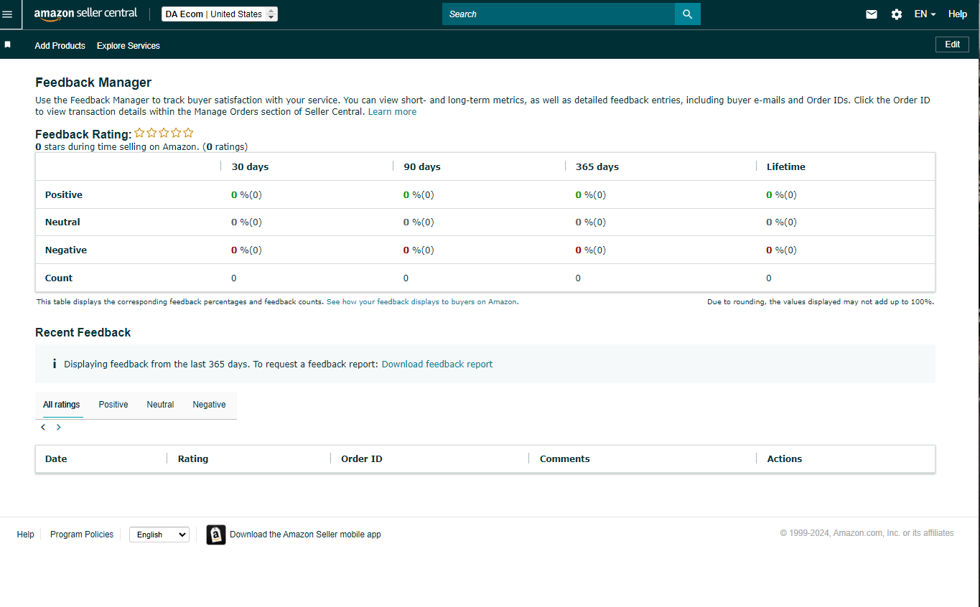Open messages via the envelope icon
The height and width of the screenshot is (607, 980).
click(x=872, y=14)
